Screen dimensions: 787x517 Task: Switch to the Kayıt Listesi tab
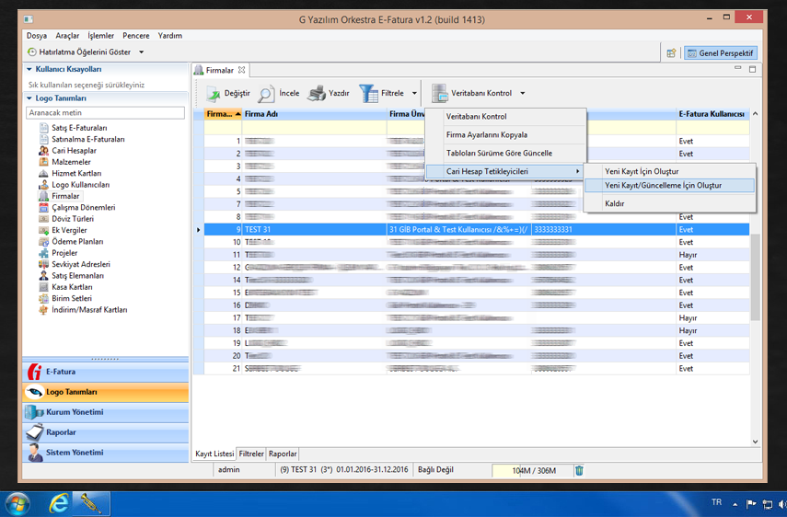coord(214,454)
